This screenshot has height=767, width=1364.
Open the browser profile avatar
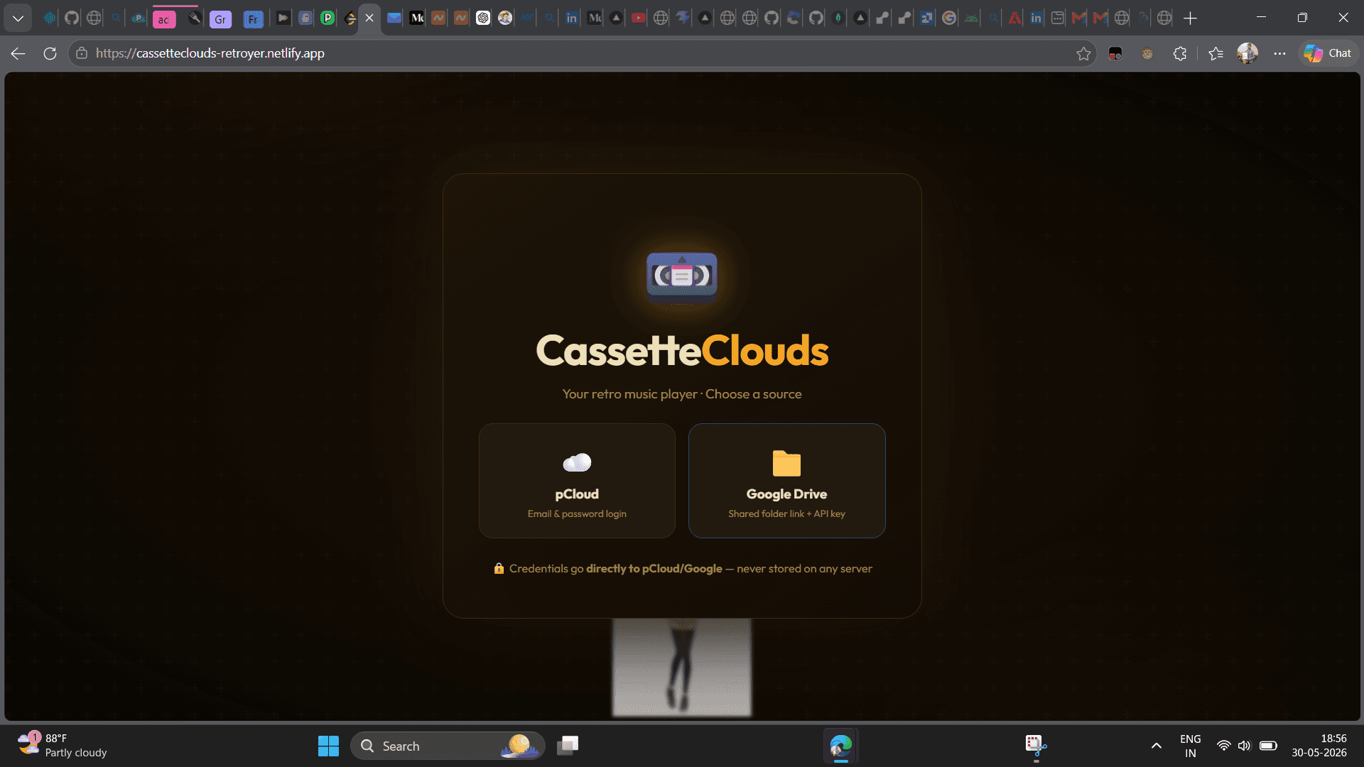coord(1247,53)
